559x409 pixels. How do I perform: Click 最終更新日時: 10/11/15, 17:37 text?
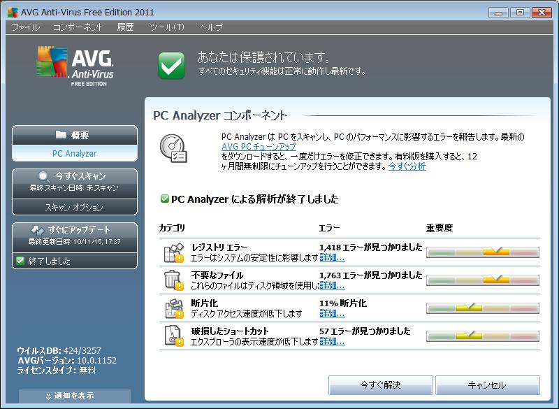75,241
